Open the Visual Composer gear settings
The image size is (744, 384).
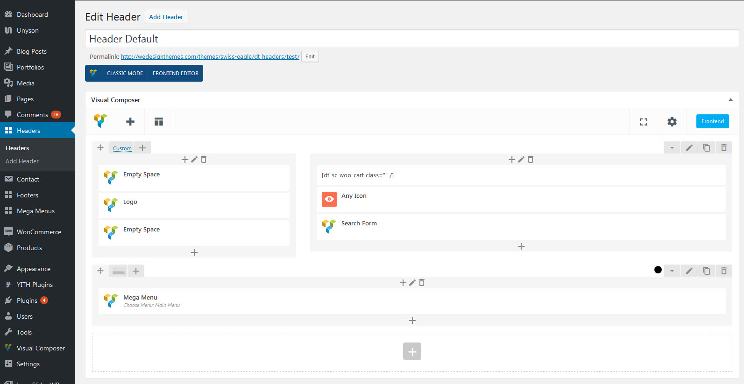coord(672,122)
